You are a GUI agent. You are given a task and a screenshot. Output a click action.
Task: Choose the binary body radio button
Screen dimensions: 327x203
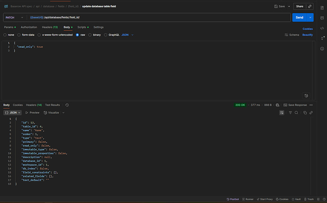[x=95, y=35]
